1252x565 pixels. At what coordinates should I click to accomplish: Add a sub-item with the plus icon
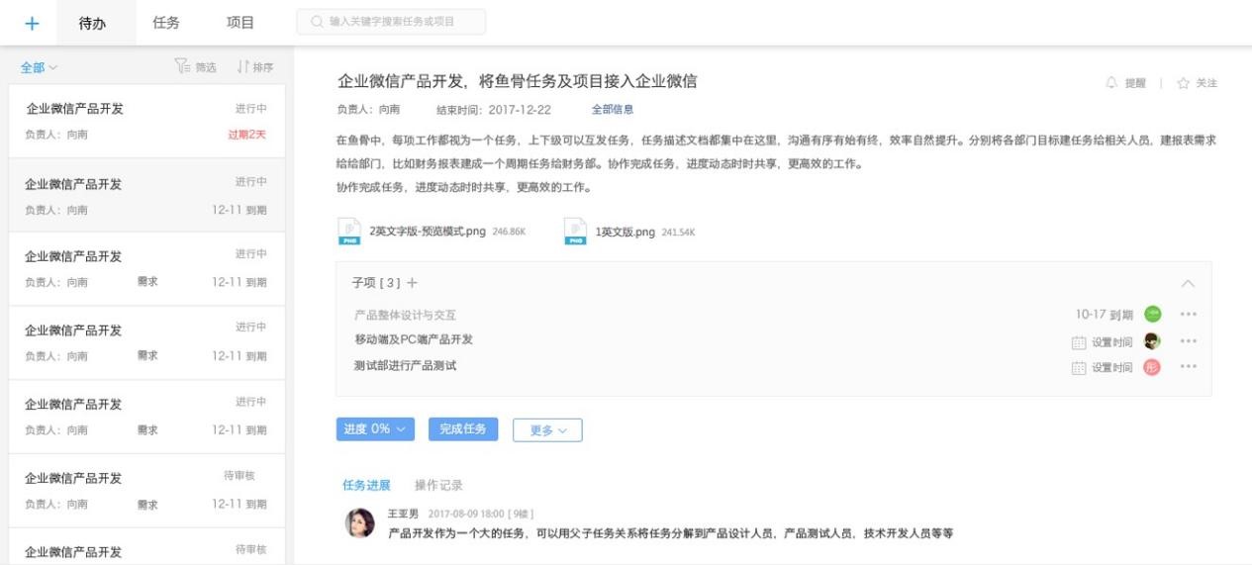(413, 283)
